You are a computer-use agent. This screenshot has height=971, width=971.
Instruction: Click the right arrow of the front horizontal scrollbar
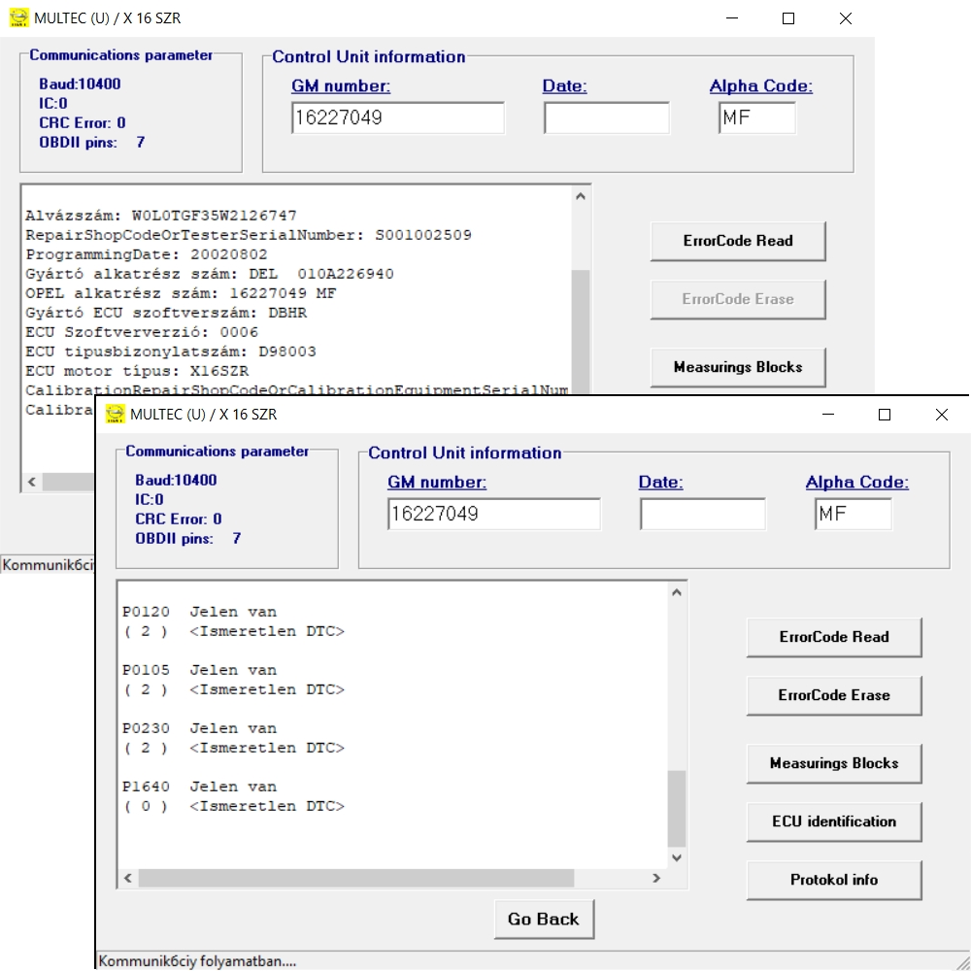pyautogui.click(x=656, y=878)
